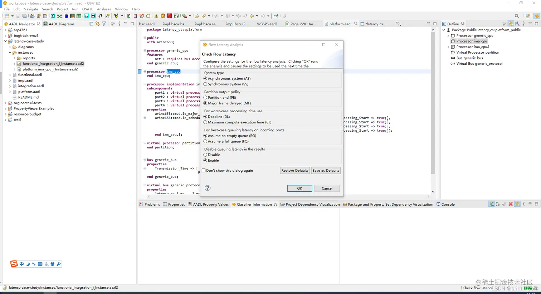Select Asynchronous system (AS) option
This screenshot has width=541, height=294.
point(227,78)
